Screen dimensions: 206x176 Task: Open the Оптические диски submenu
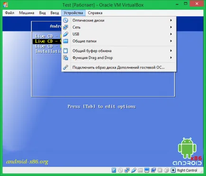coord(119,20)
